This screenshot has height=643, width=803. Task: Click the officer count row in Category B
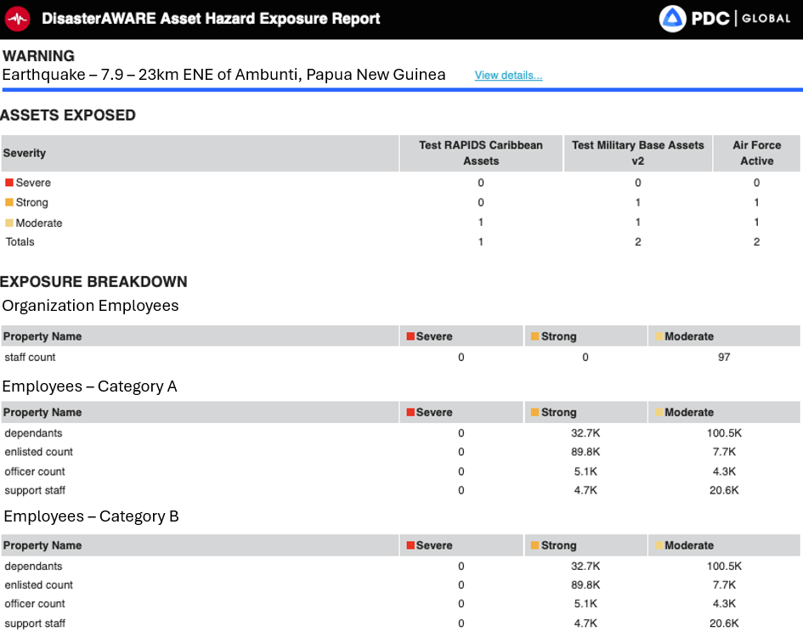click(400, 604)
